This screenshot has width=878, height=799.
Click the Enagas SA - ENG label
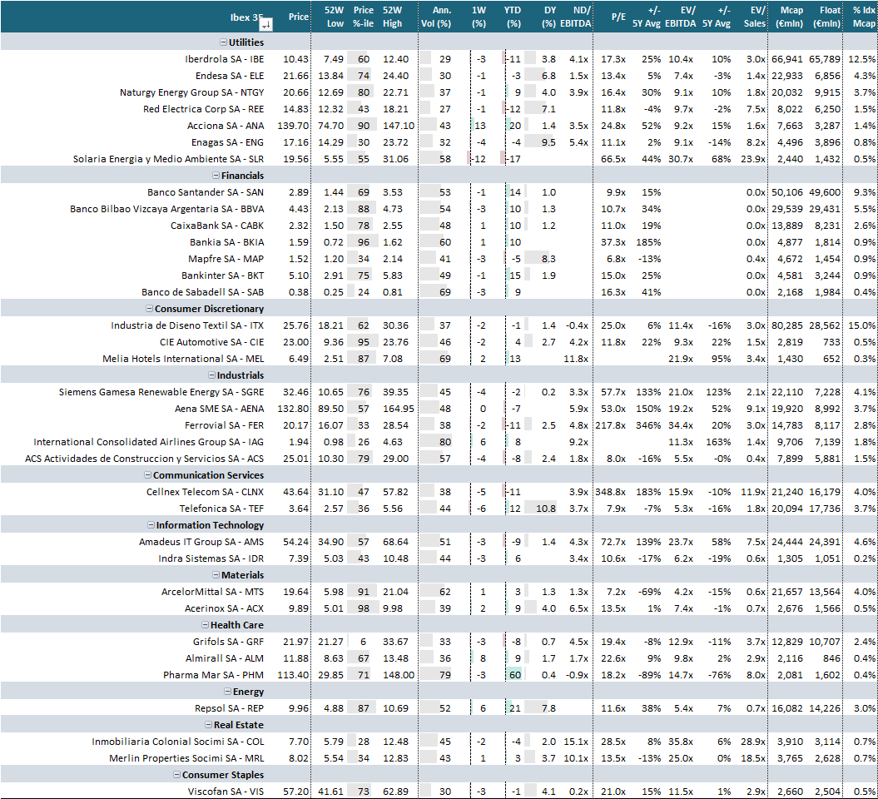(x=227, y=143)
